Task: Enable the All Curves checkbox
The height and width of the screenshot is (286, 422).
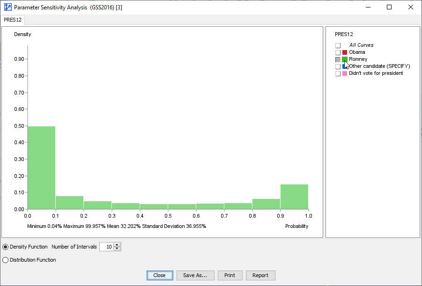Action: [x=338, y=45]
